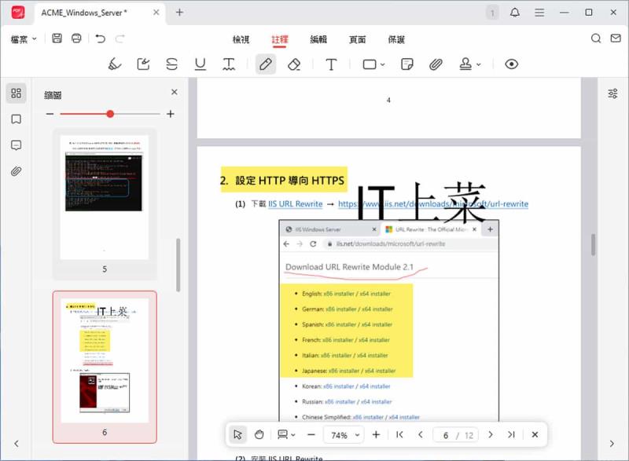Toggle the strikethrough annotation tool
Screen dimensions: 629x461
[171, 64]
